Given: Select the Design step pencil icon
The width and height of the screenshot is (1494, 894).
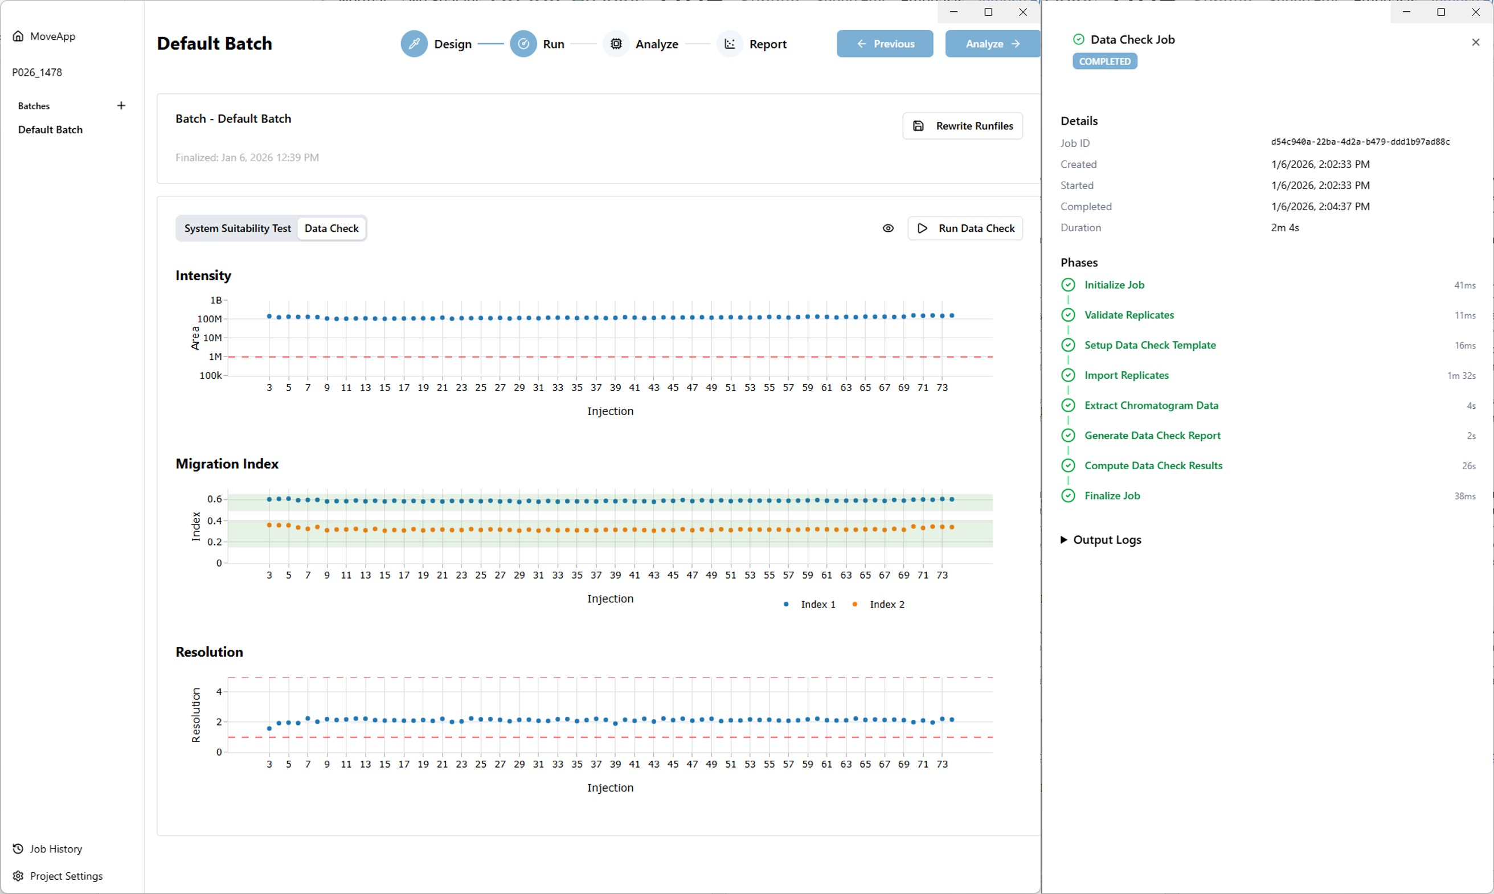Looking at the screenshot, I should point(414,43).
